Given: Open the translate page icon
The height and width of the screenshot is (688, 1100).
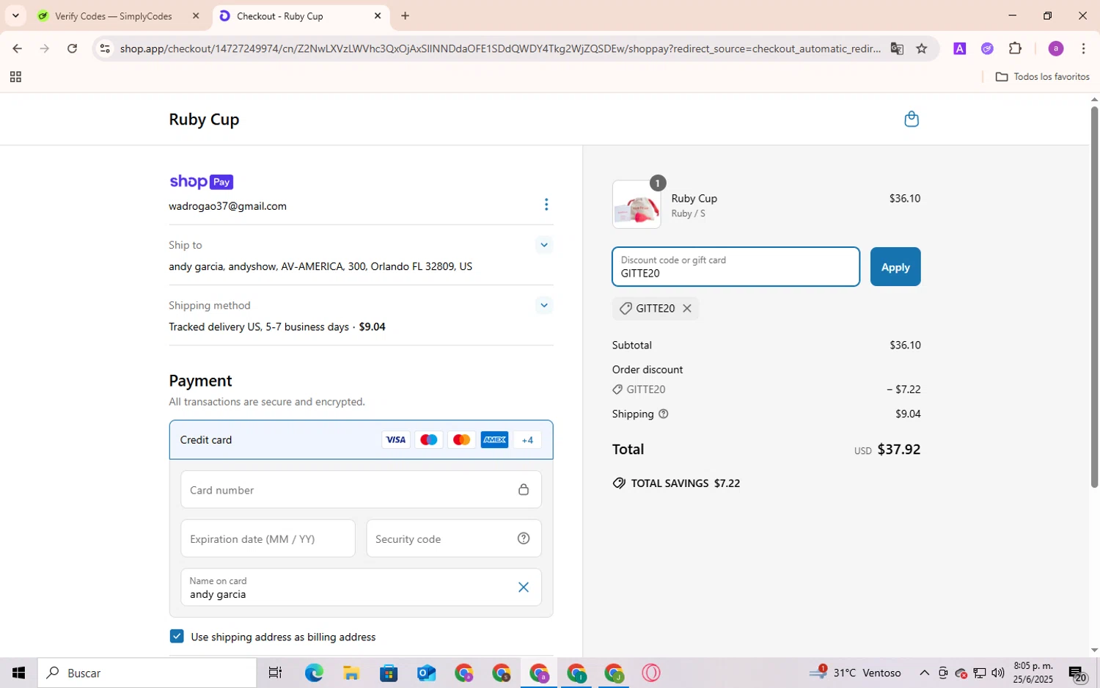Looking at the screenshot, I should (897, 48).
